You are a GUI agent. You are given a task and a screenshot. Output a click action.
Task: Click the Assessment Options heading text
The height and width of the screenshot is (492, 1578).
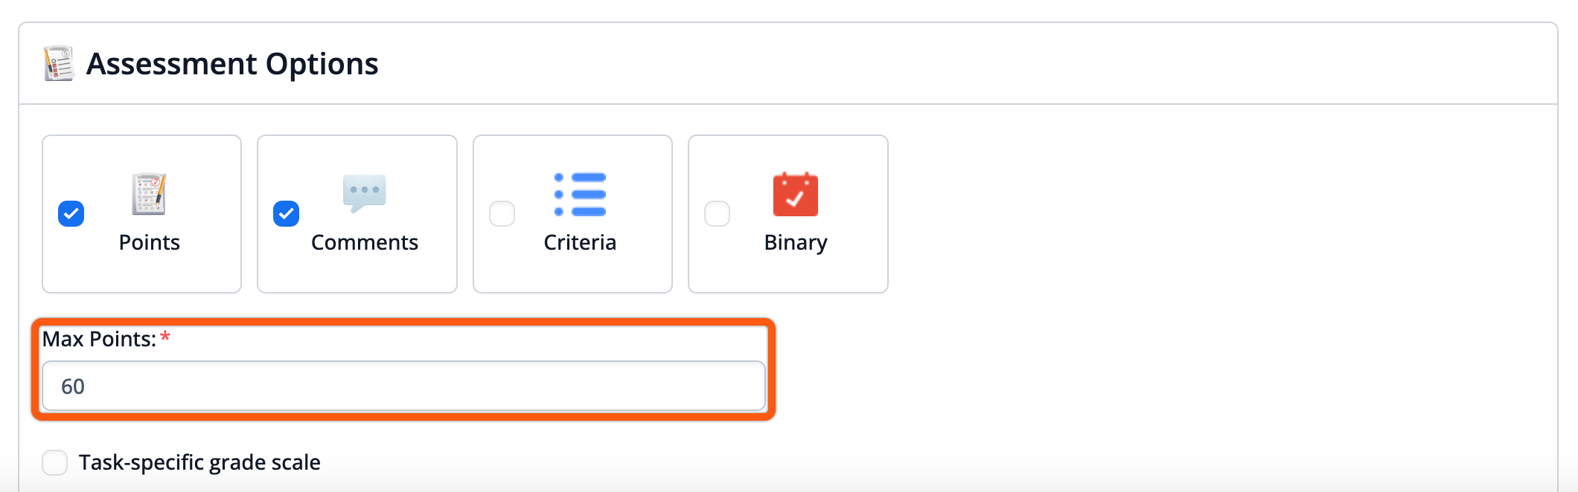coord(232,64)
